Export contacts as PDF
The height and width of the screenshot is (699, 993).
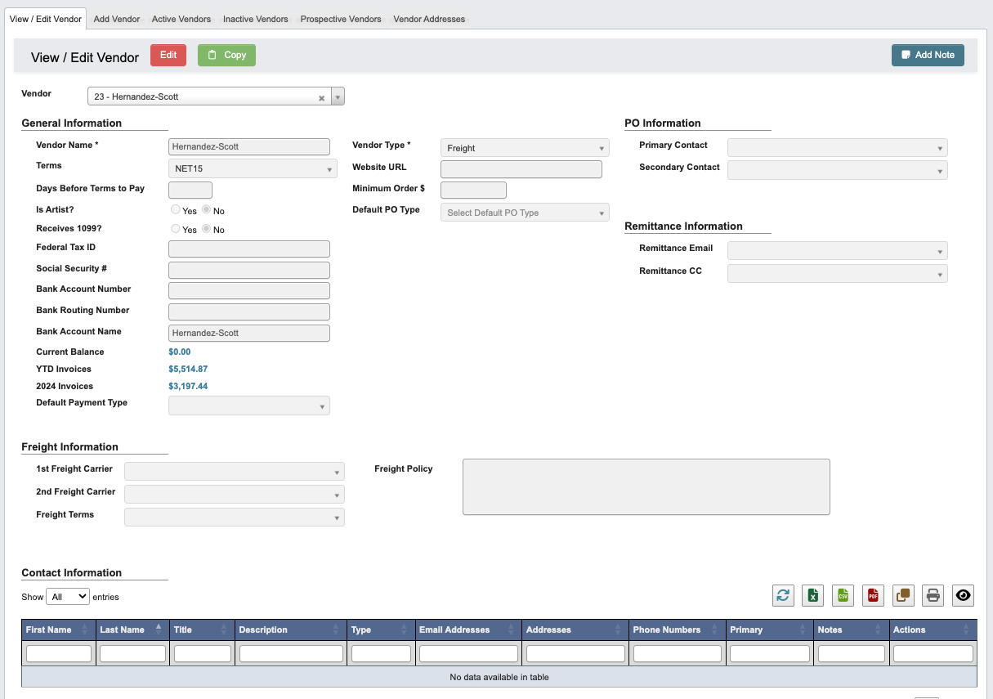click(x=873, y=595)
